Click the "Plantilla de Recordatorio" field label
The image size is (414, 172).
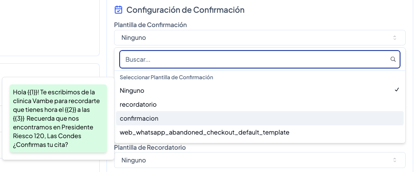pos(150,147)
